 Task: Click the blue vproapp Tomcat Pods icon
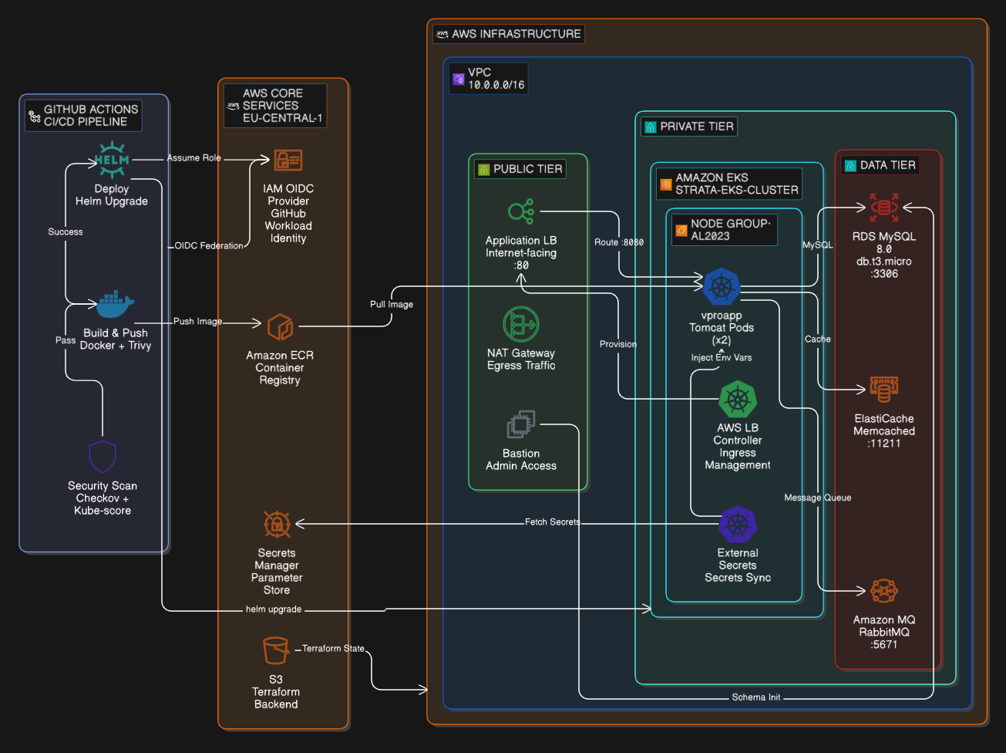coord(722,287)
